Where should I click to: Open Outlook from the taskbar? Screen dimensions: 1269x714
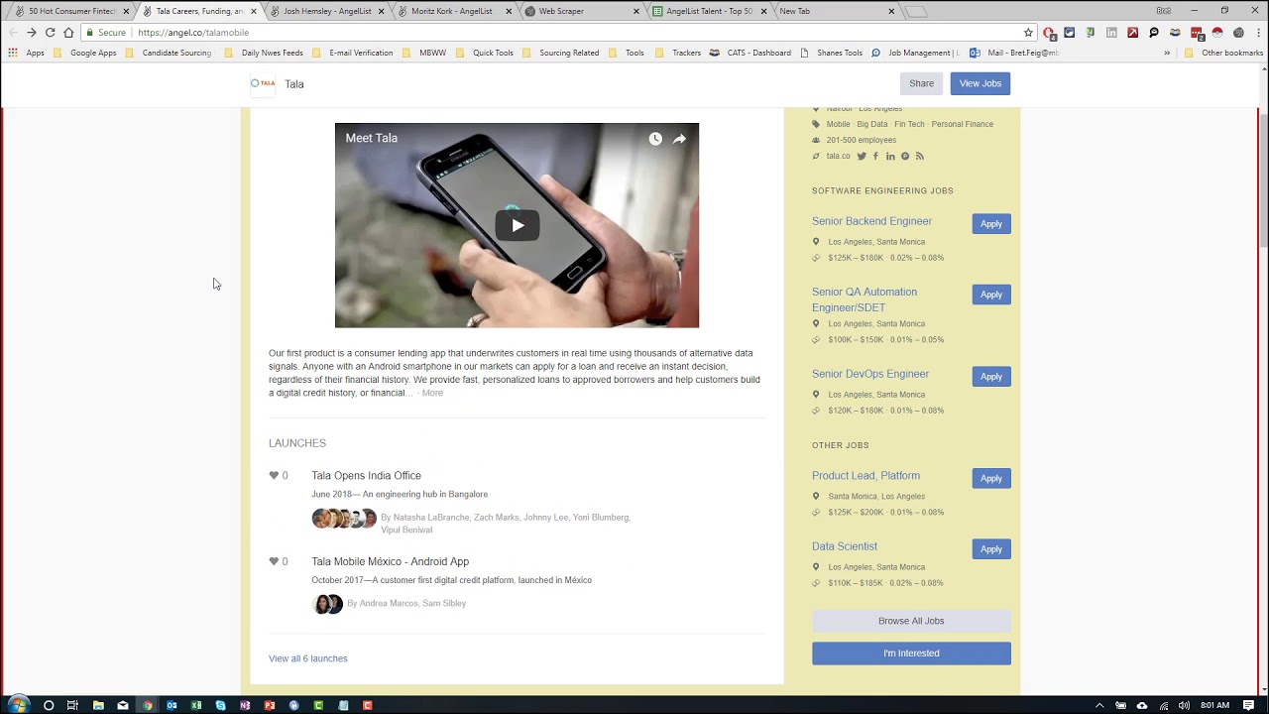click(x=172, y=705)
